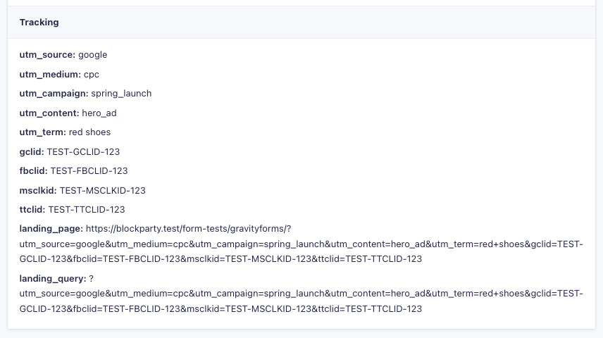Screen dimensions: 603x338
Task: Click the value 'cpc'
Action: pos(92,74)
